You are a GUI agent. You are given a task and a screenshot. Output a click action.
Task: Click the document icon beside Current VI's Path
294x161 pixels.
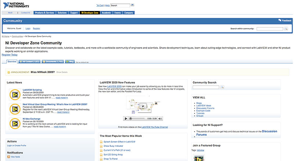pos(101,150)
